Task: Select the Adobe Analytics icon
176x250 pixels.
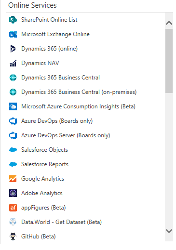Action: click(x=13, y=193)
